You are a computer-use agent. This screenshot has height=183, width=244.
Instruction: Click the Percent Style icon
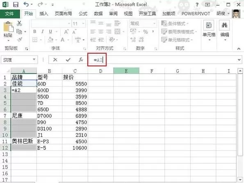[146, 32]
